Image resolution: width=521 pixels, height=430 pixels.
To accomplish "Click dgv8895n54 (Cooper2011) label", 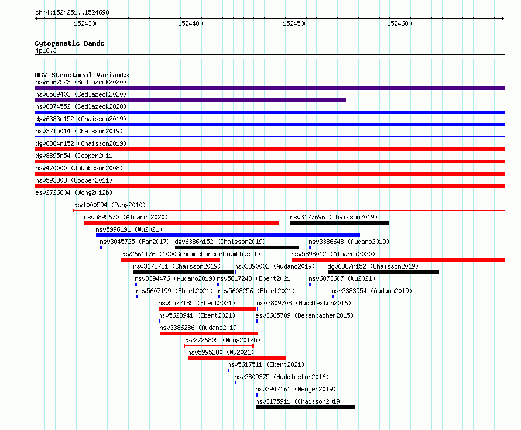I will (76, 156).
